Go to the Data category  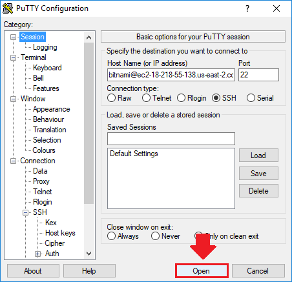(x=40, y=171)
